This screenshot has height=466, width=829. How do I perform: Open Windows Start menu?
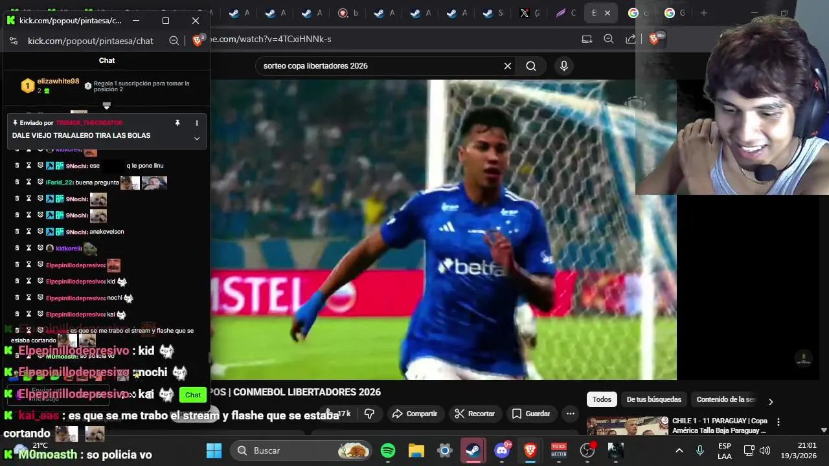(214, 450)
